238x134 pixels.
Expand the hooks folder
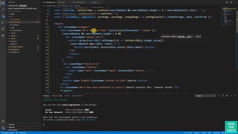pyautogui.click(x=13, y=33)
